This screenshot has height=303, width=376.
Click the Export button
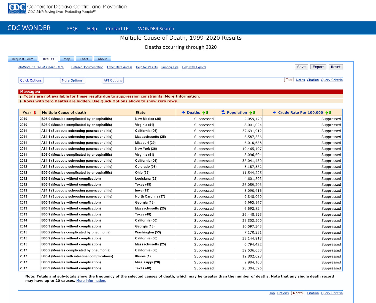coord(318,67)
